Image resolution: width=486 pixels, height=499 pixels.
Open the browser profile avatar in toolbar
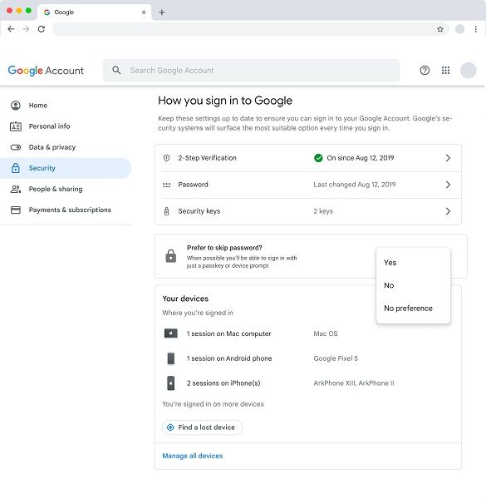point(459,29)
